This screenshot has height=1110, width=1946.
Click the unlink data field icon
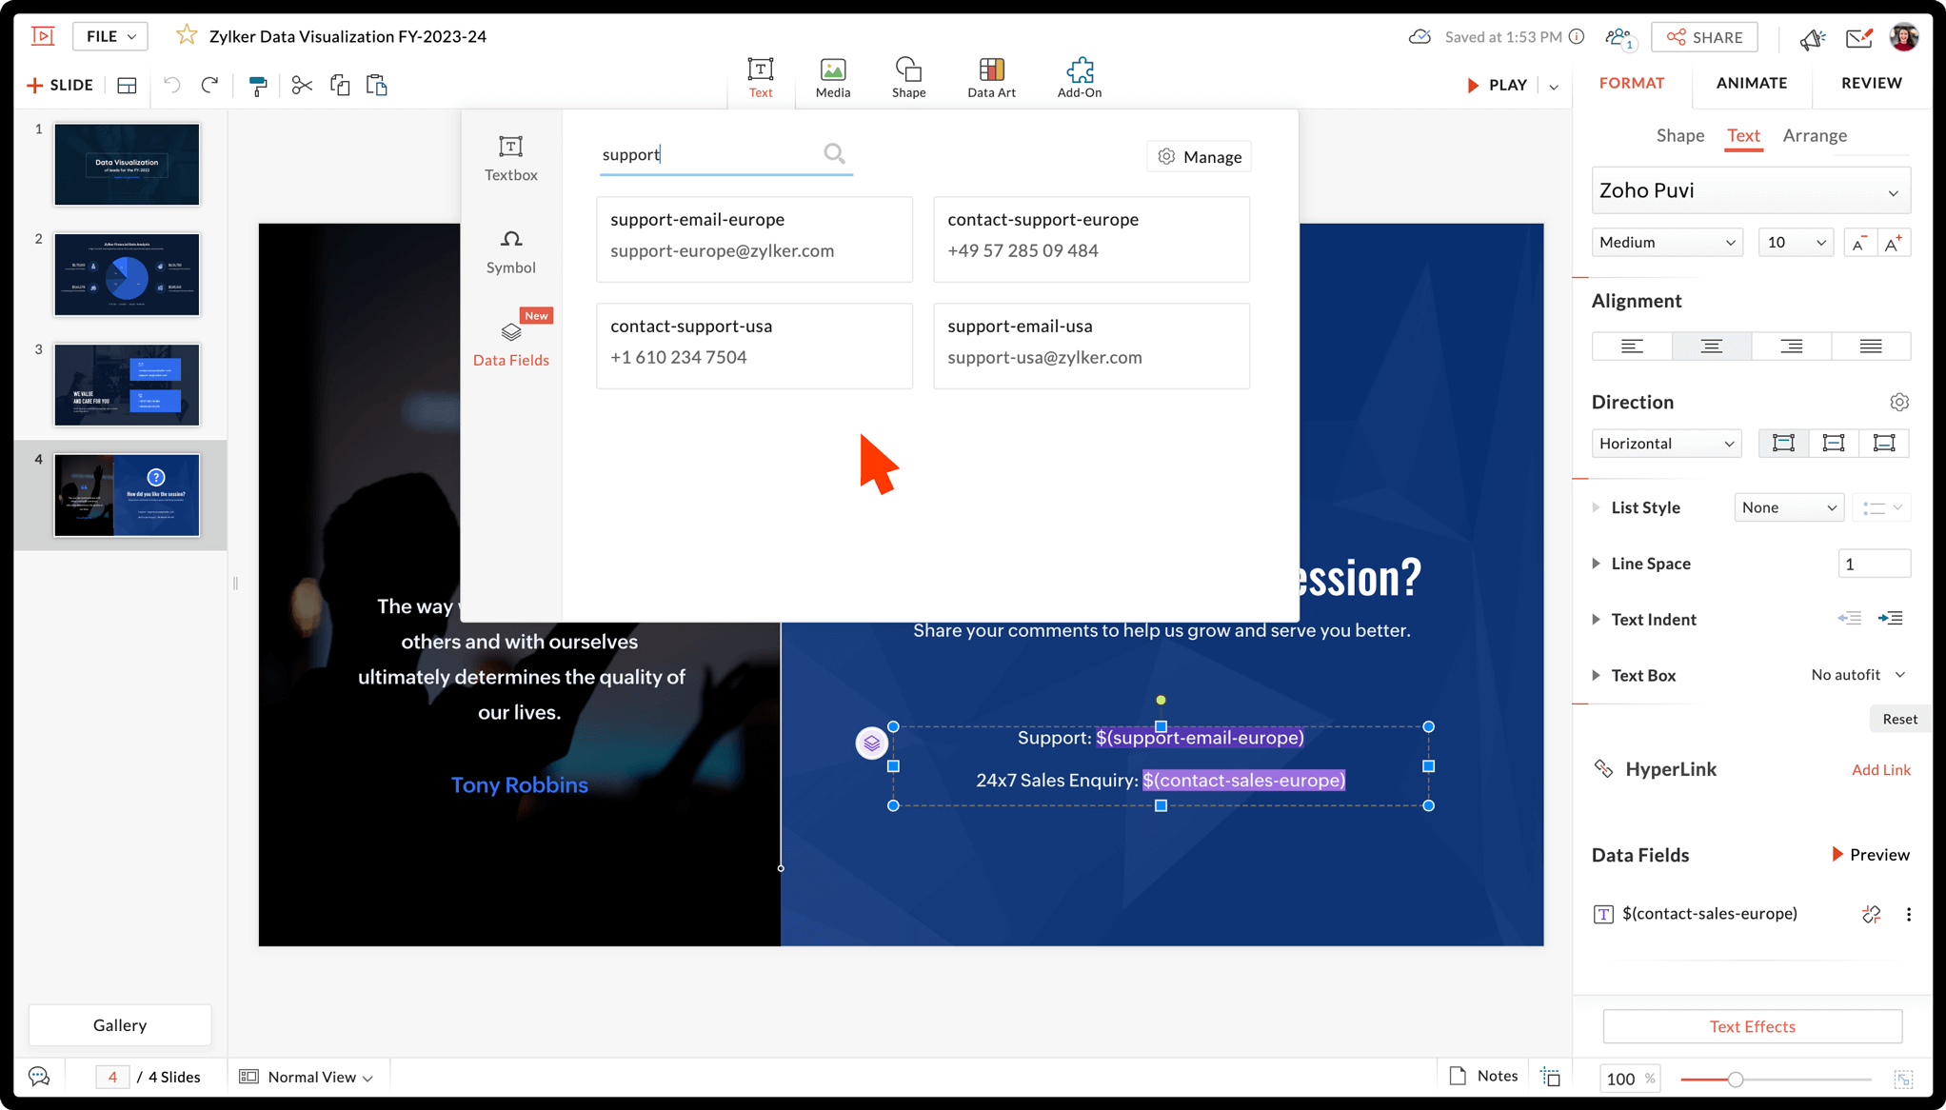point(1871,914)
